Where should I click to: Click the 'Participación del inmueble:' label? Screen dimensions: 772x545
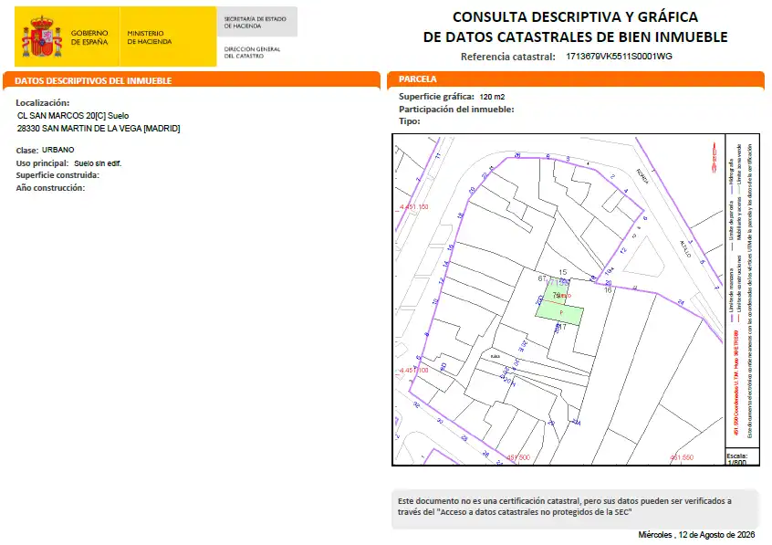click(456, 110)
